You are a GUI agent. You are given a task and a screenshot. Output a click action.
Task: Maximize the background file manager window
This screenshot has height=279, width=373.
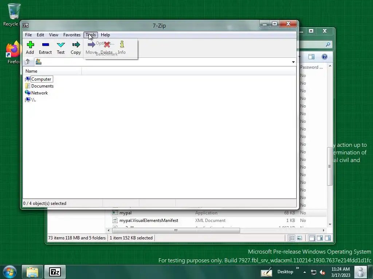tap(311, 31)
